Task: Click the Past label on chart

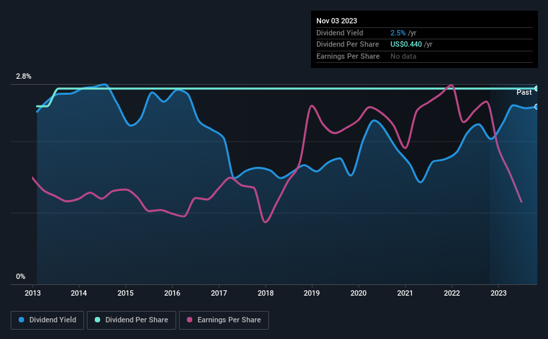Action: pyautogui.click(x=524, y=92)
